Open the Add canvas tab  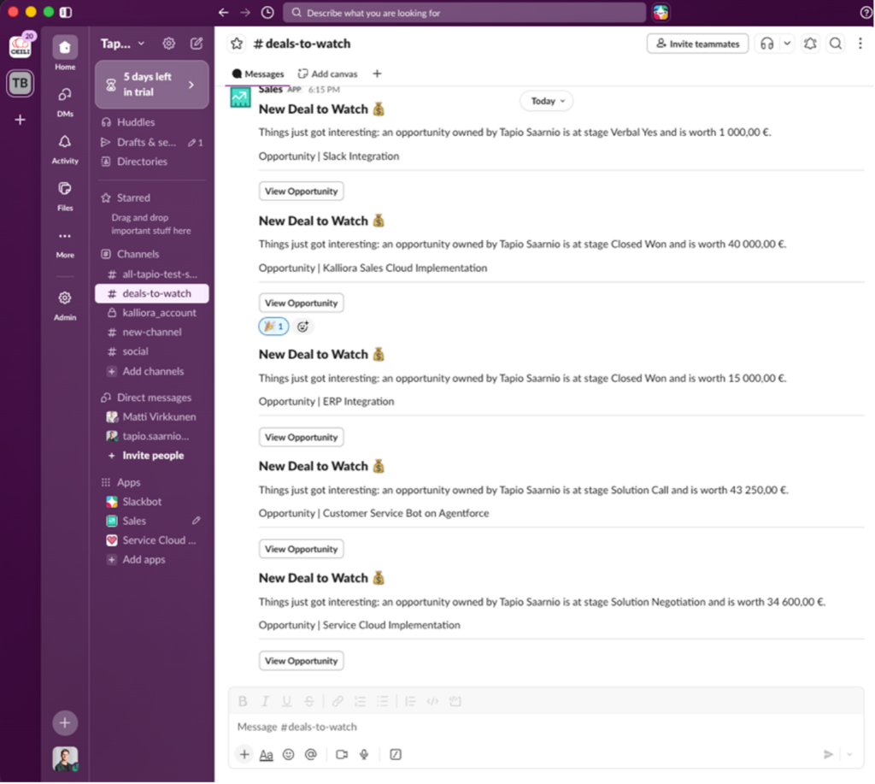[327, 74]
